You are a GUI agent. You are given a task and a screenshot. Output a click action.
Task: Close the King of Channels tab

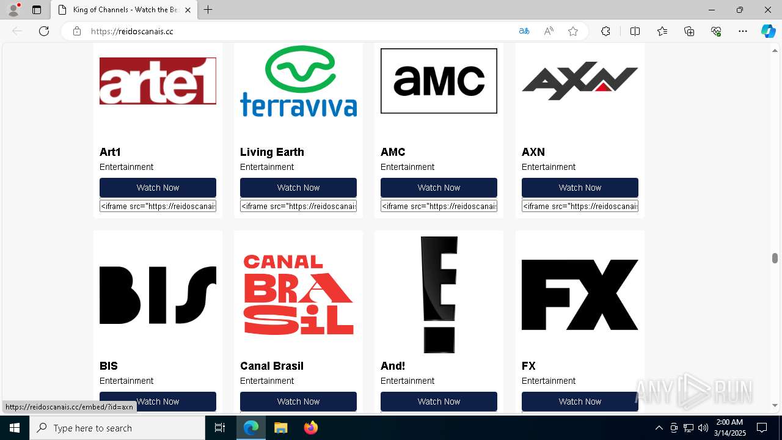point(188,10)
